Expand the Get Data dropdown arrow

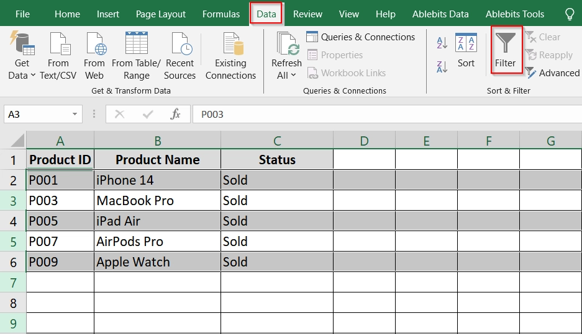point(33,75)
